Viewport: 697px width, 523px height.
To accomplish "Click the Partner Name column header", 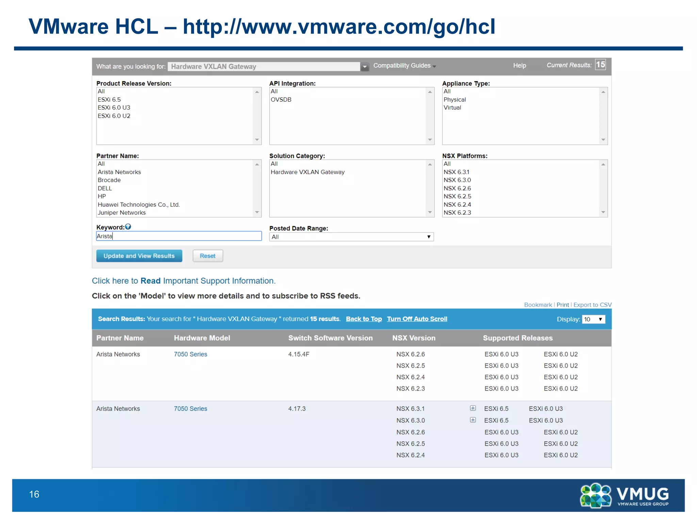I will (120, 338).
